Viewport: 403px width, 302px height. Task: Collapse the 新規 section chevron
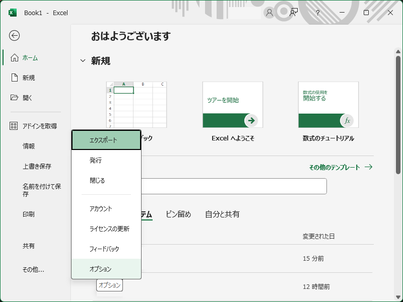point(83,61)
